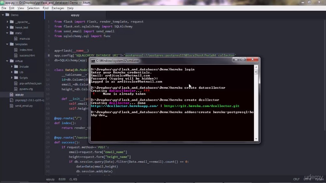Select the herok_test folder name
The image size is (326, 183).
(22, 27)
